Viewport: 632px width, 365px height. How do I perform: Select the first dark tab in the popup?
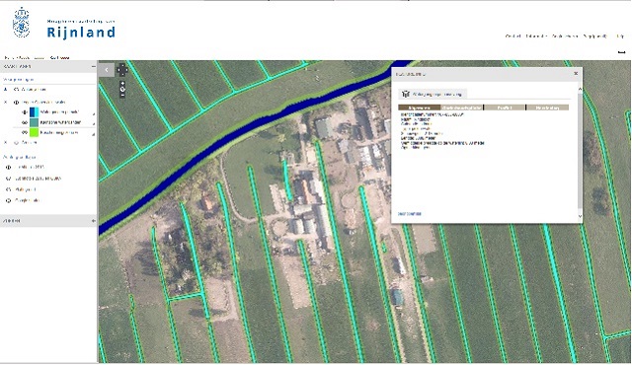click(419, 108)
